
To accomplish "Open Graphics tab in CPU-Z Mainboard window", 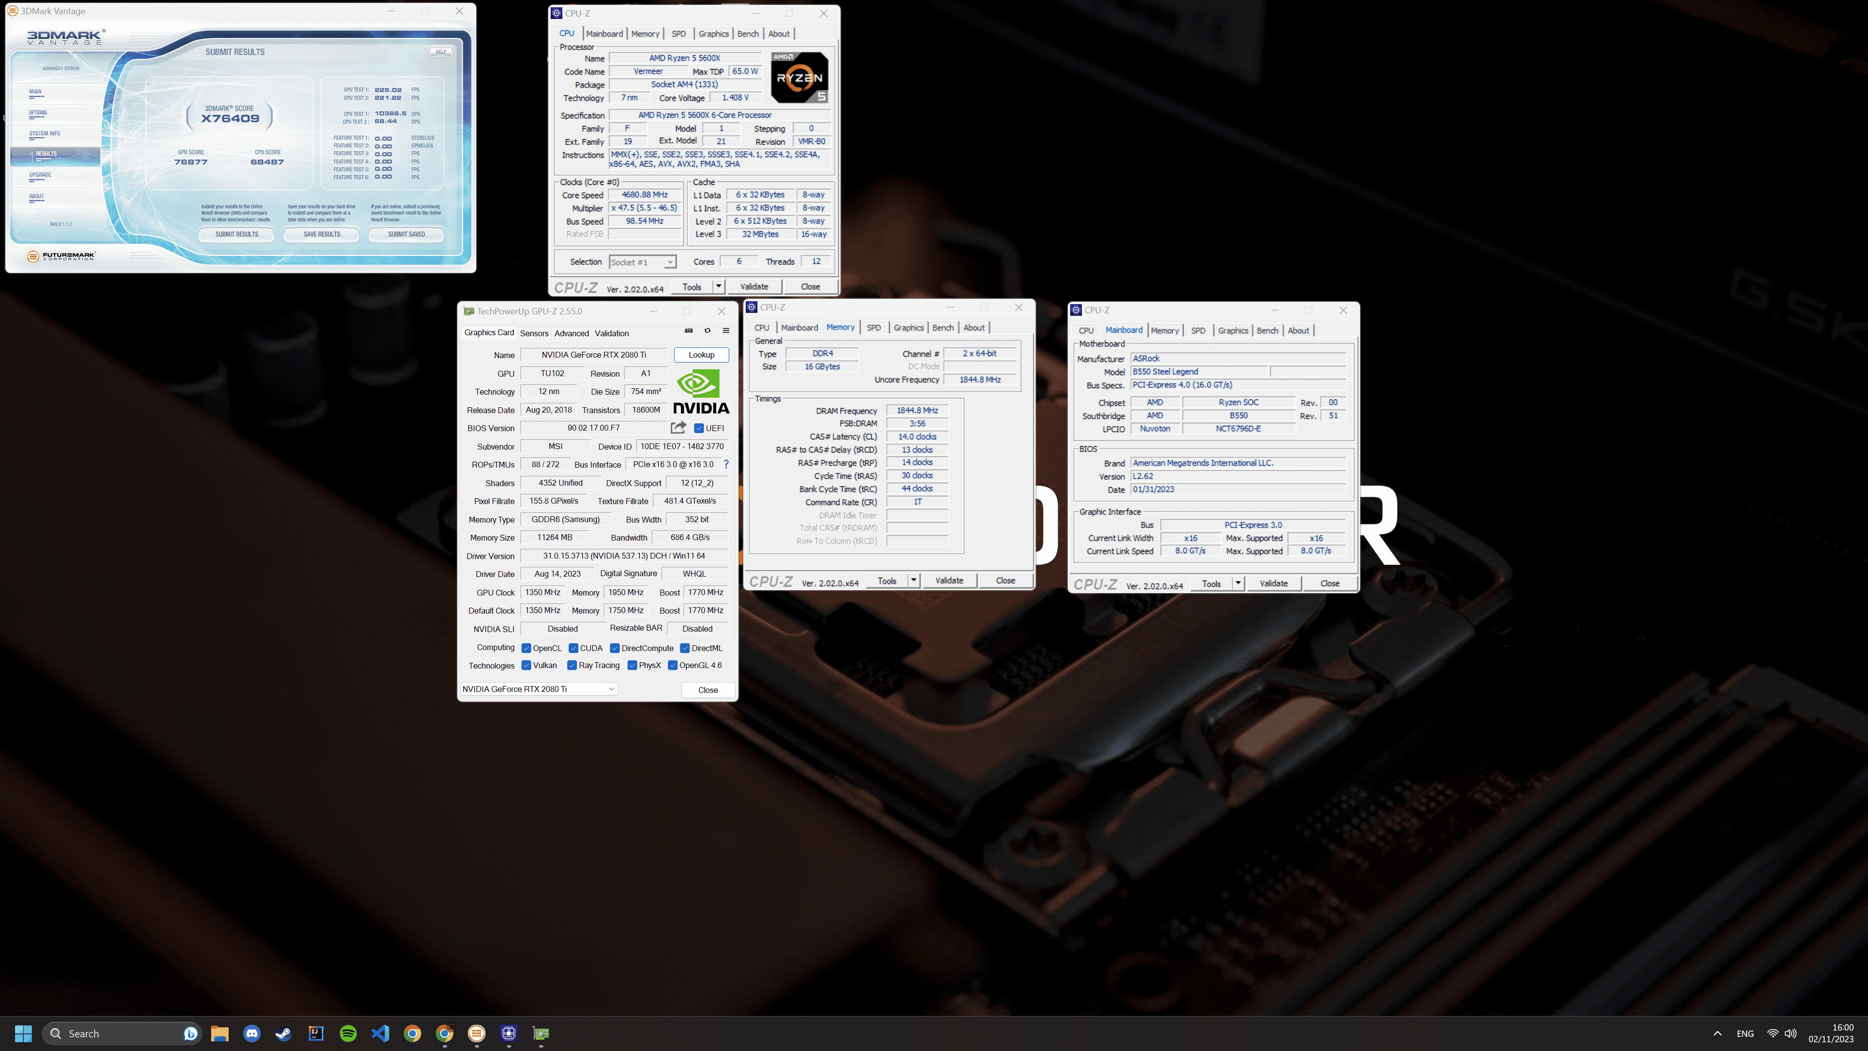I will click(1233, 331).
